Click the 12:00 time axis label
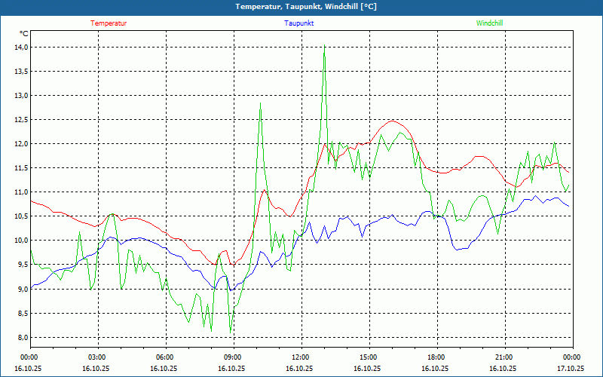The width and height of the screenshot is (603, 377). click(301, 357)
